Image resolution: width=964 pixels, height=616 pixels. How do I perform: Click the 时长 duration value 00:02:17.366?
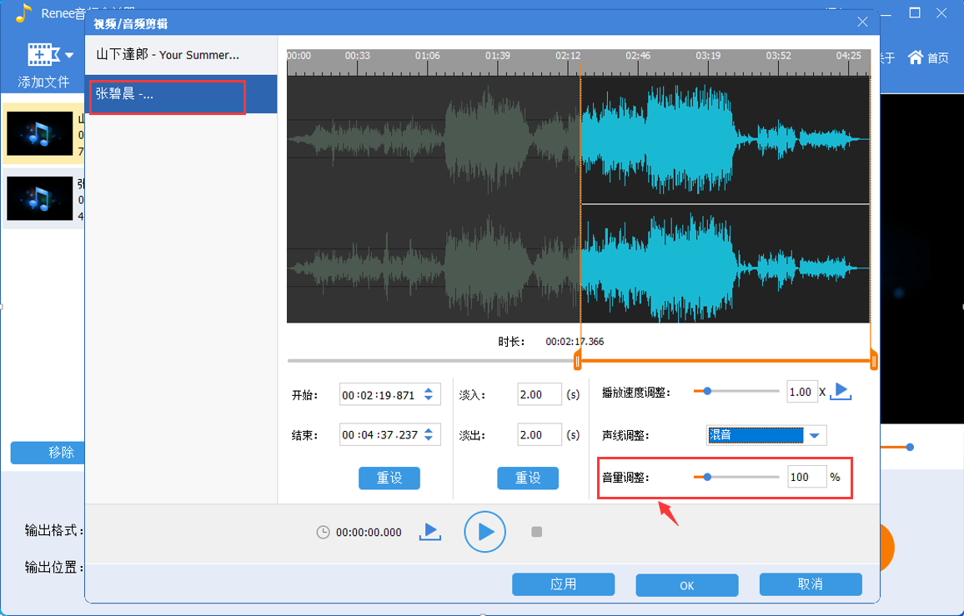(x=575, y=341)
